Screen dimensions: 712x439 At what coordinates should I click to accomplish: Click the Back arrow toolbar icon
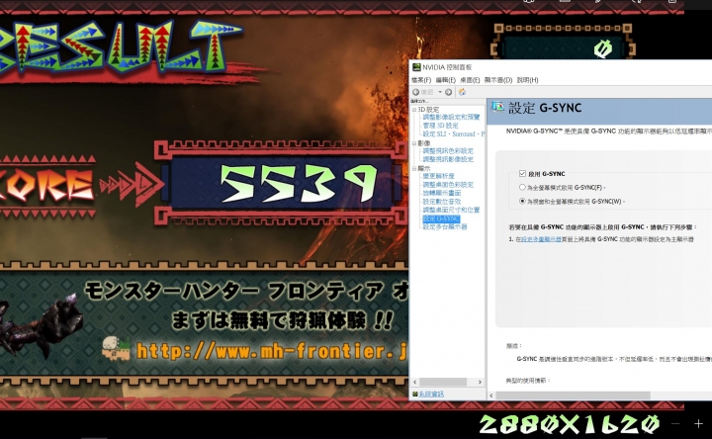(415, 92)
